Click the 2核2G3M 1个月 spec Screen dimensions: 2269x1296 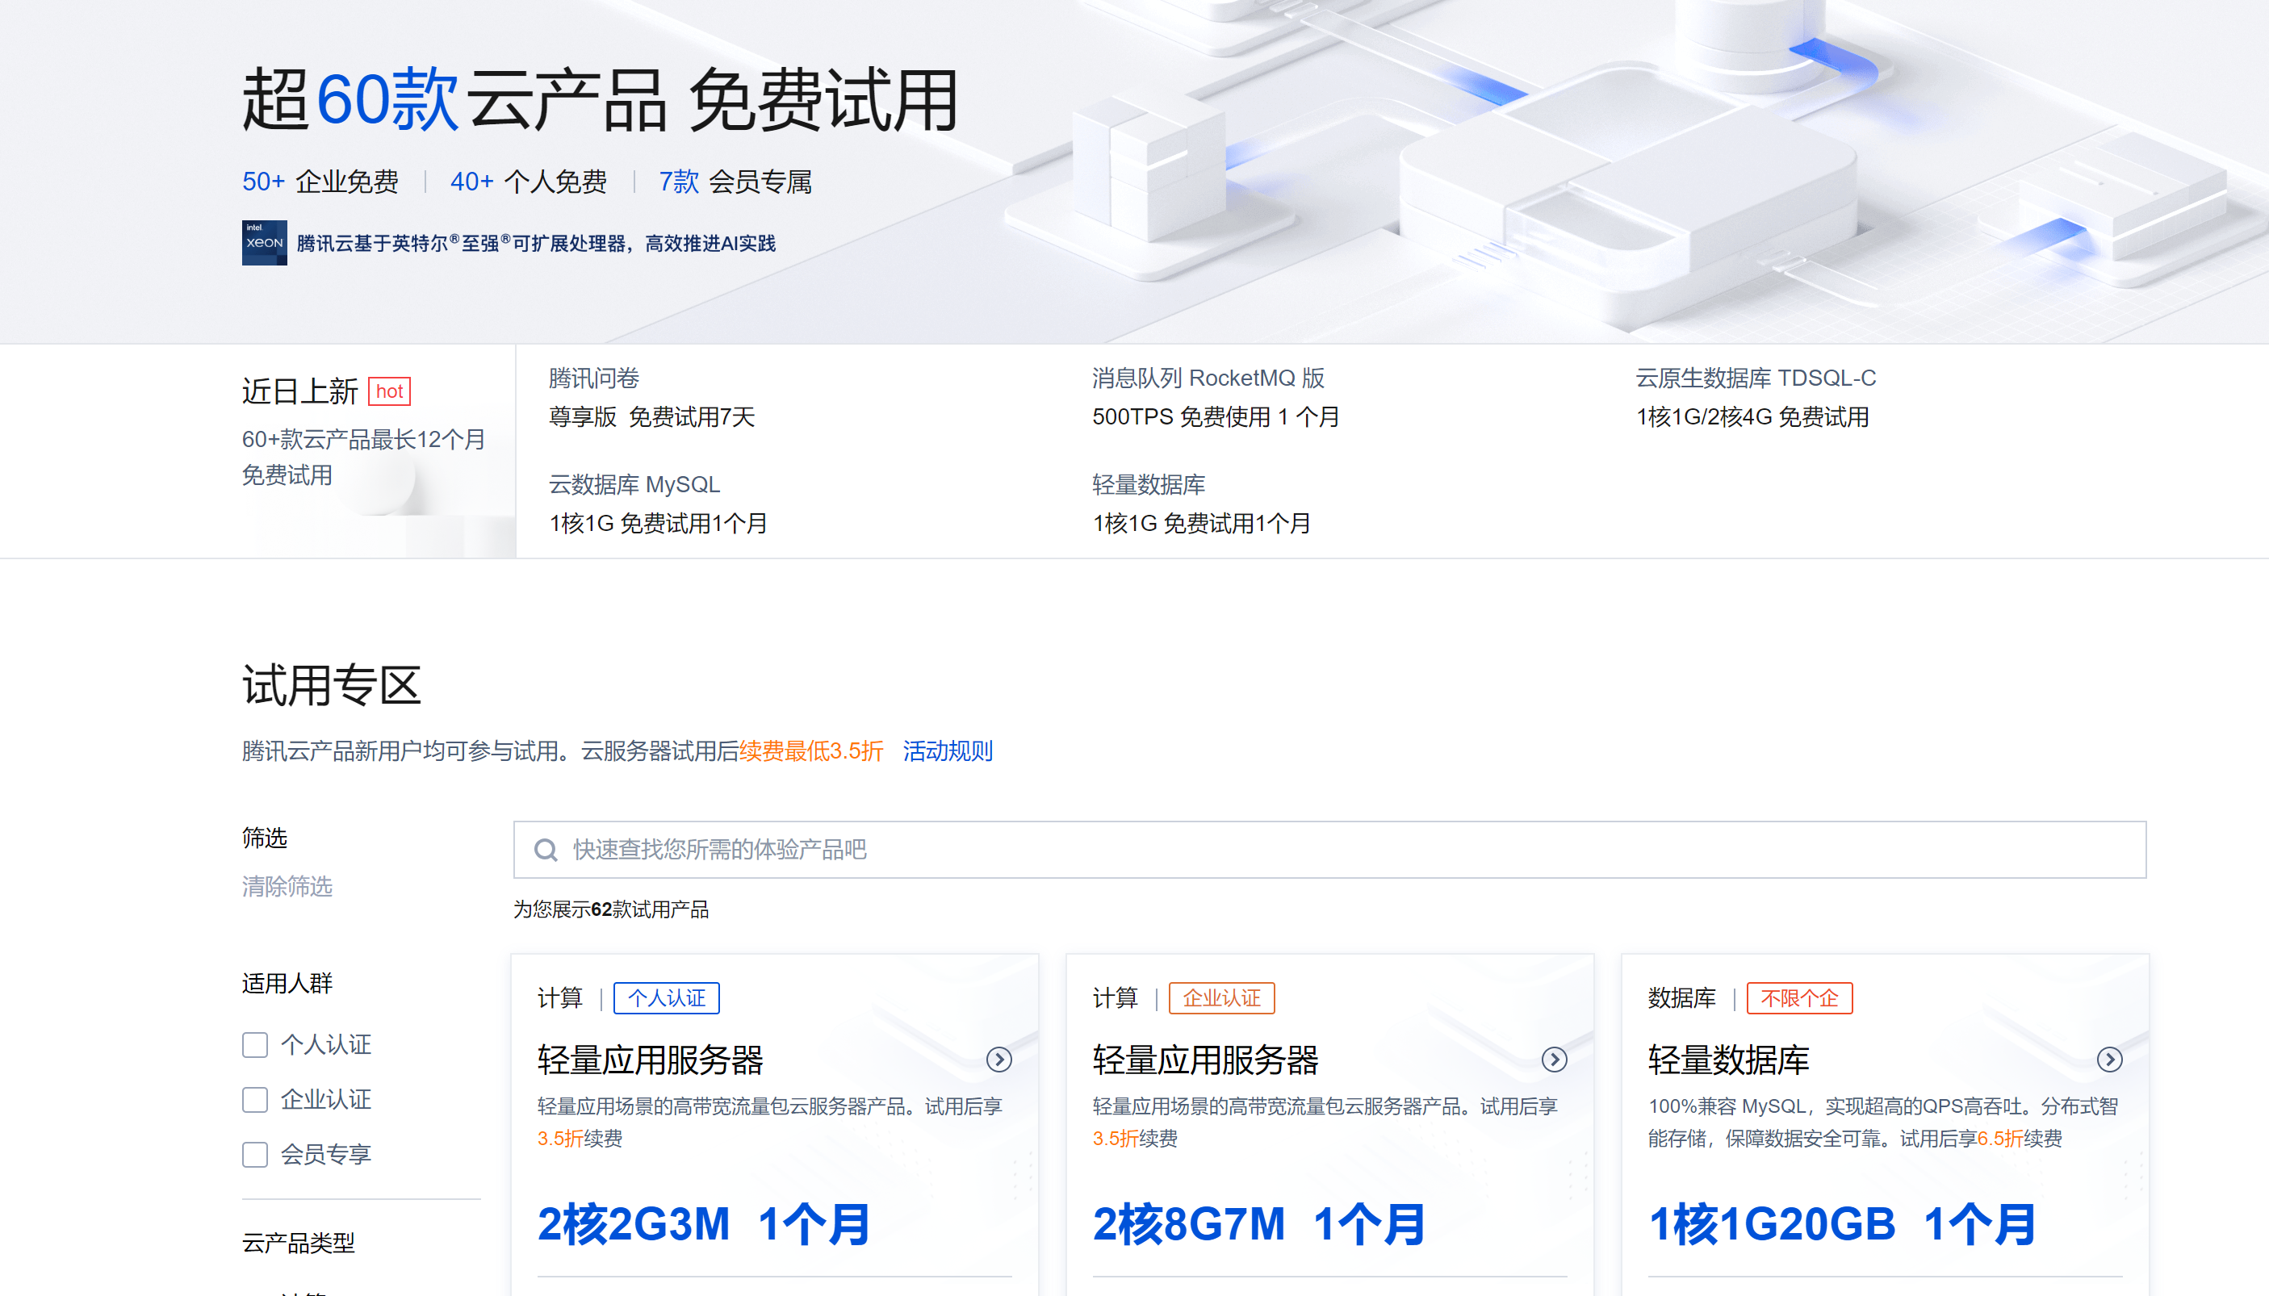coord(703,1224)
